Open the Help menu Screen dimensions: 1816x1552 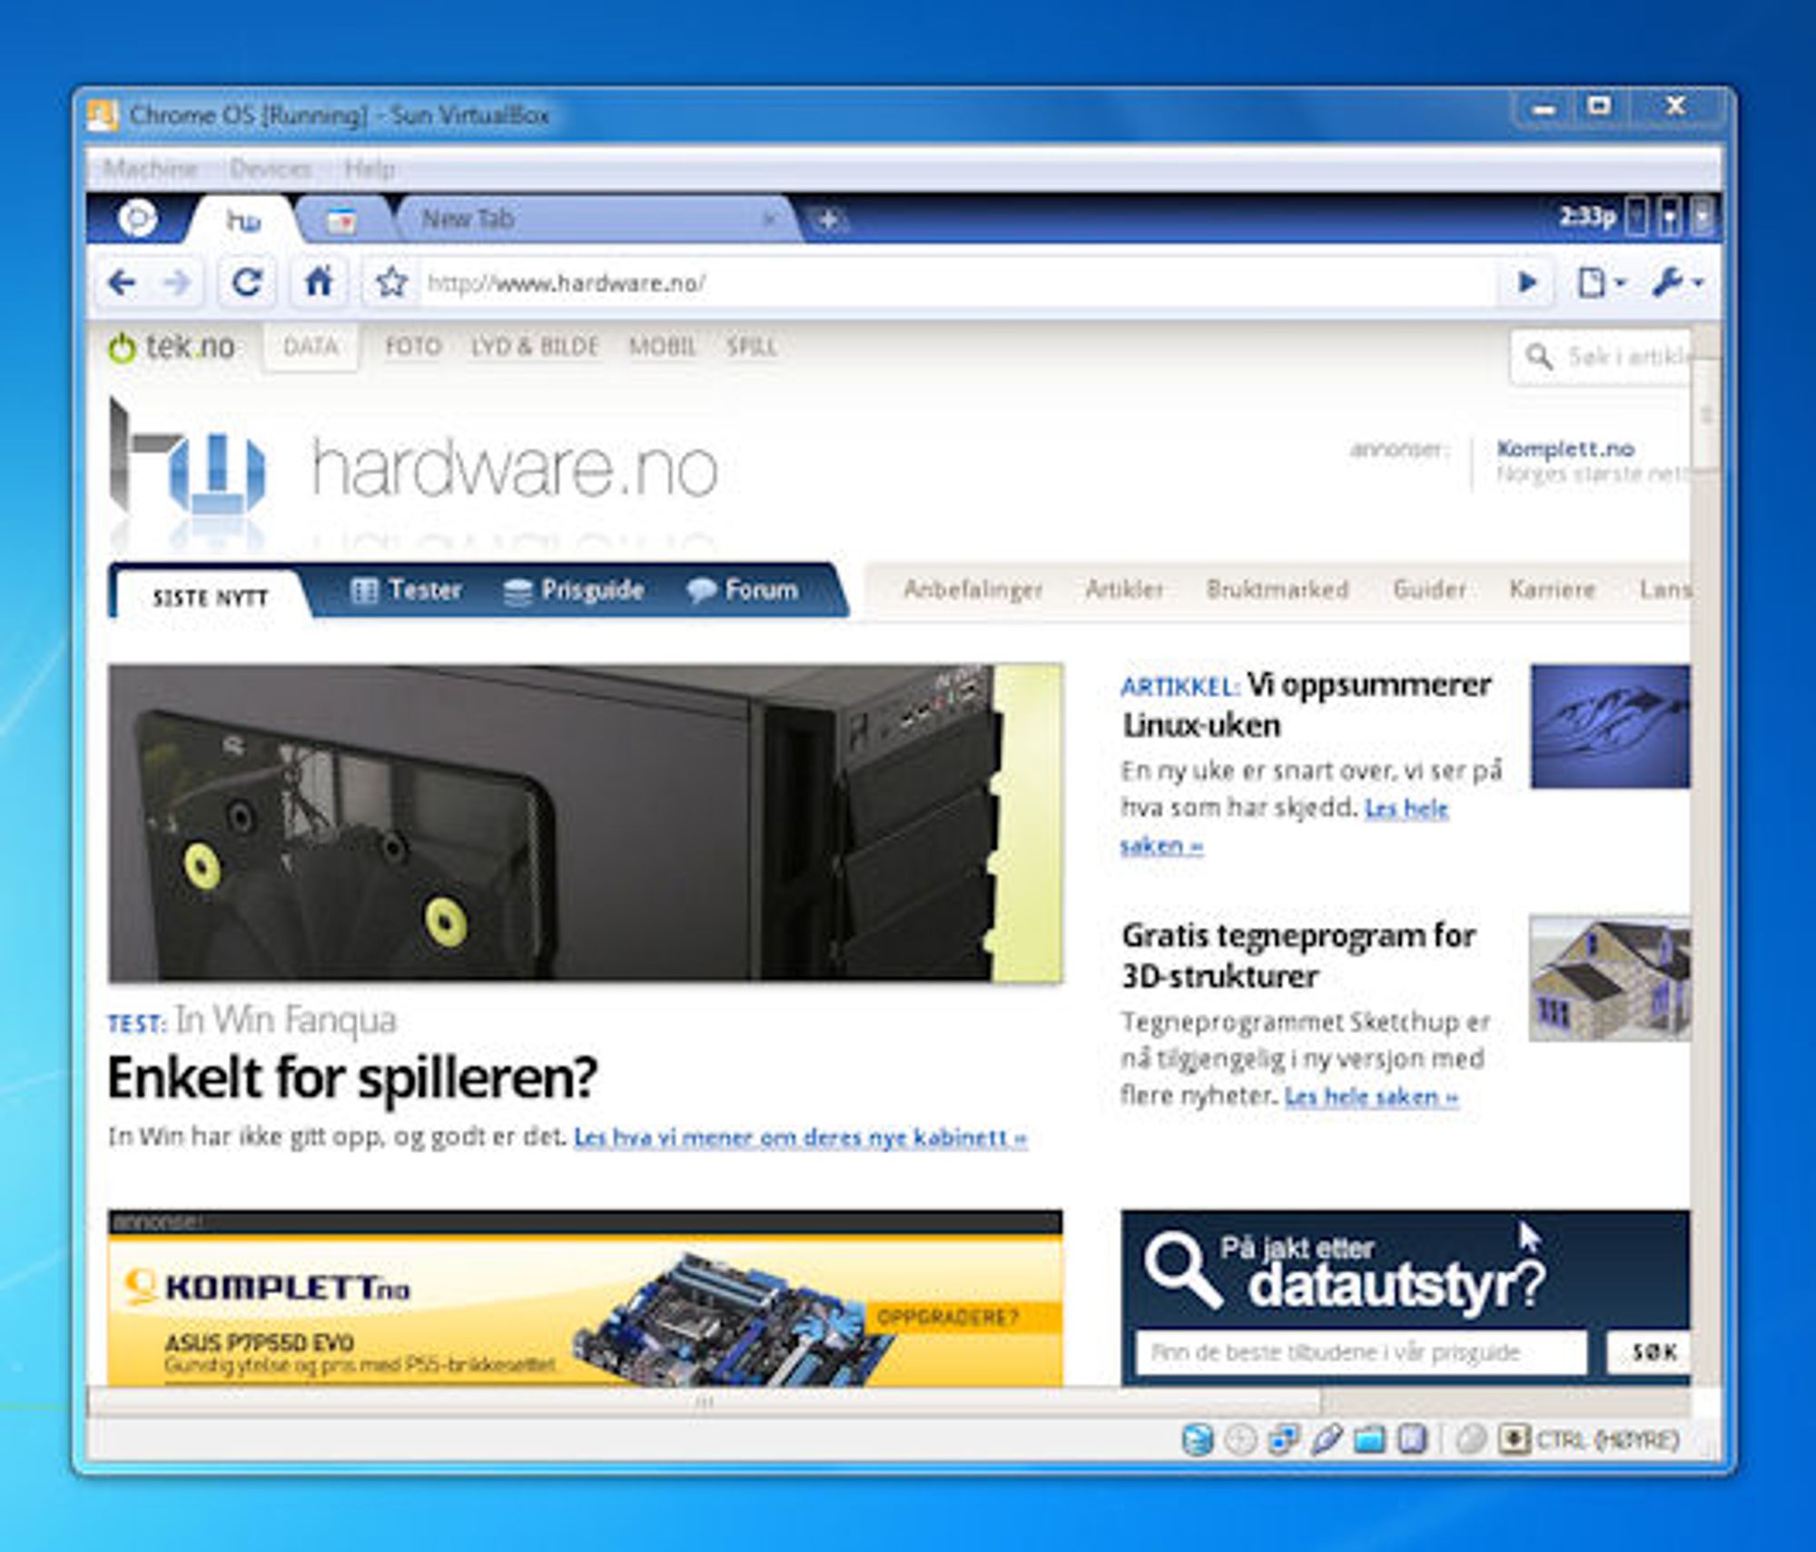(370, 168)
